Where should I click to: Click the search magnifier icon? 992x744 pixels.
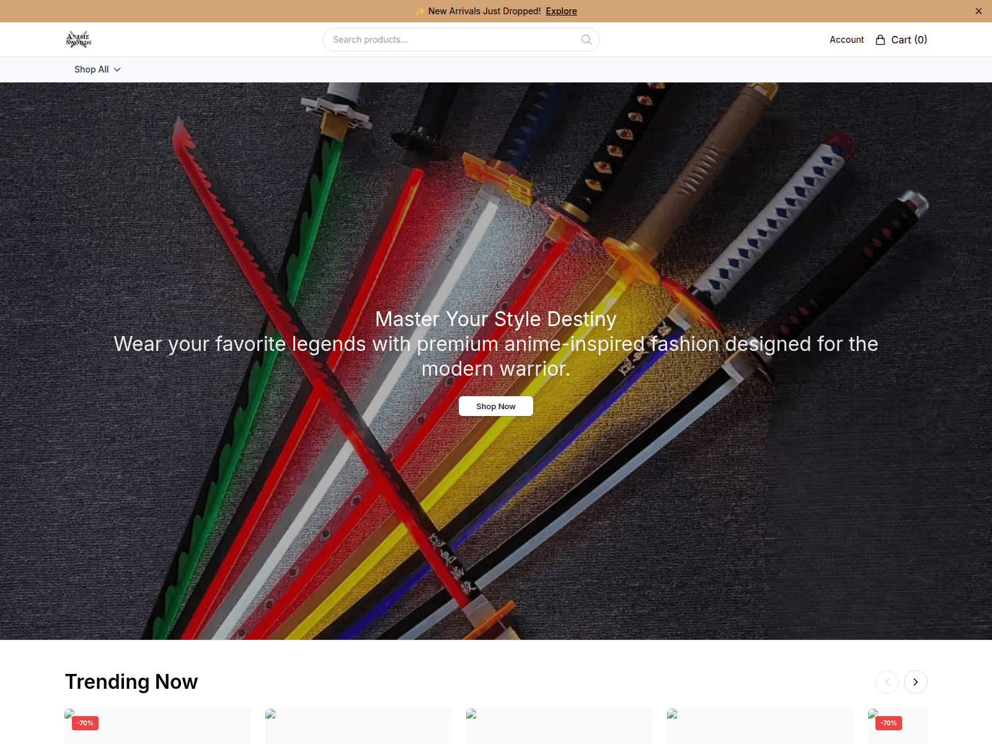[586, 40]
